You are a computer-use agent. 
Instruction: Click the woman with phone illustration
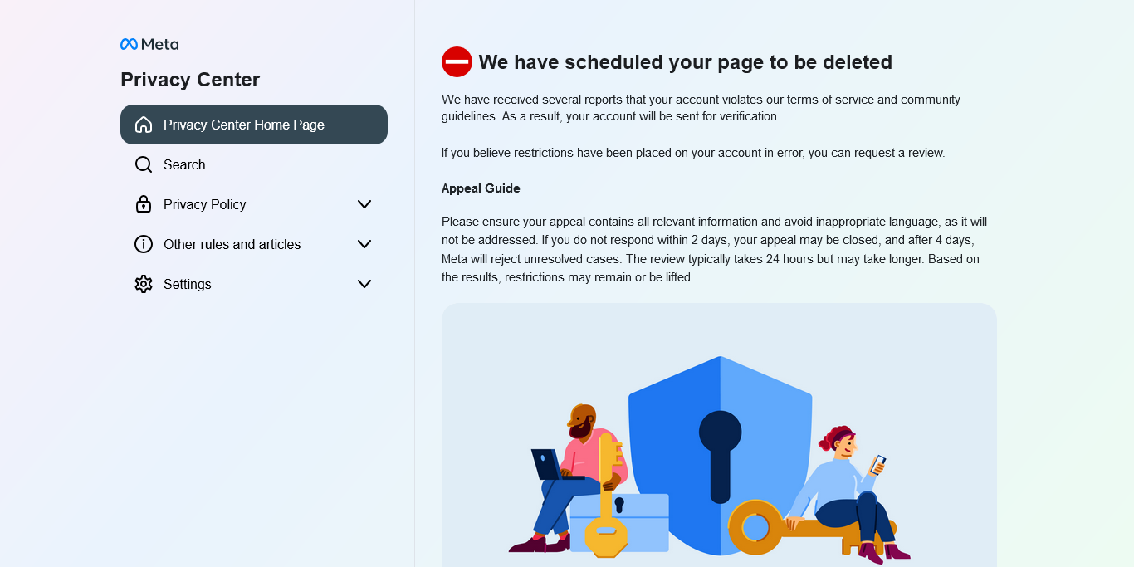click(847, 495)
